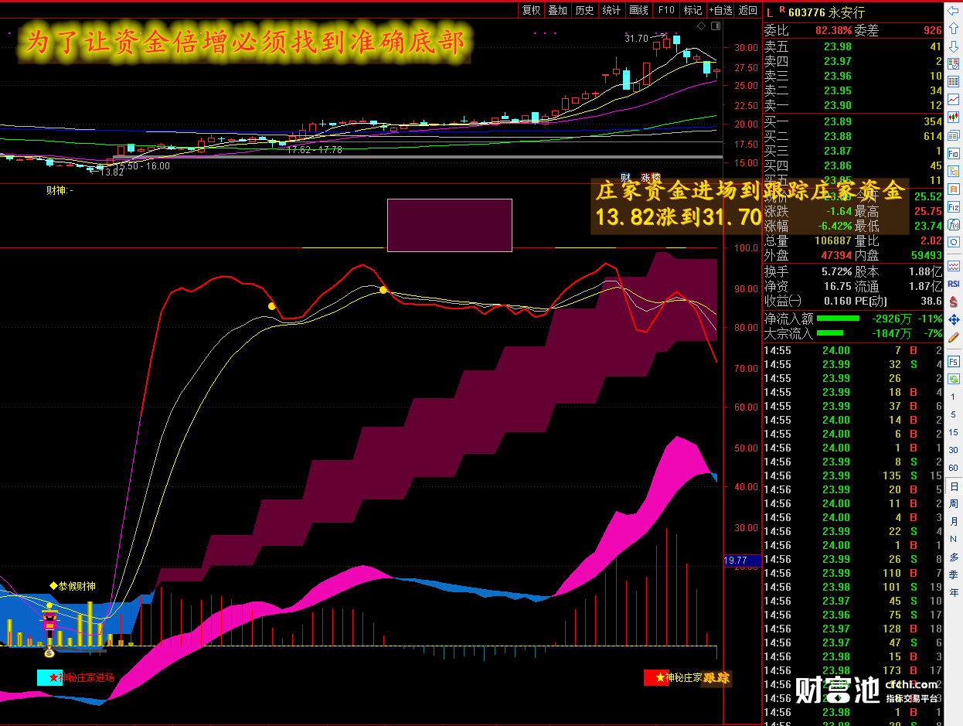This screenshot has width=963, height=726.
Task: Select the weekly 周 period
Action: click(954, 504)
